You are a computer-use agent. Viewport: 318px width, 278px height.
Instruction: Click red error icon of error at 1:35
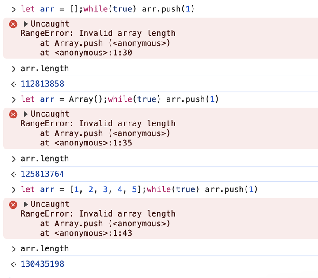pos(13,114)
